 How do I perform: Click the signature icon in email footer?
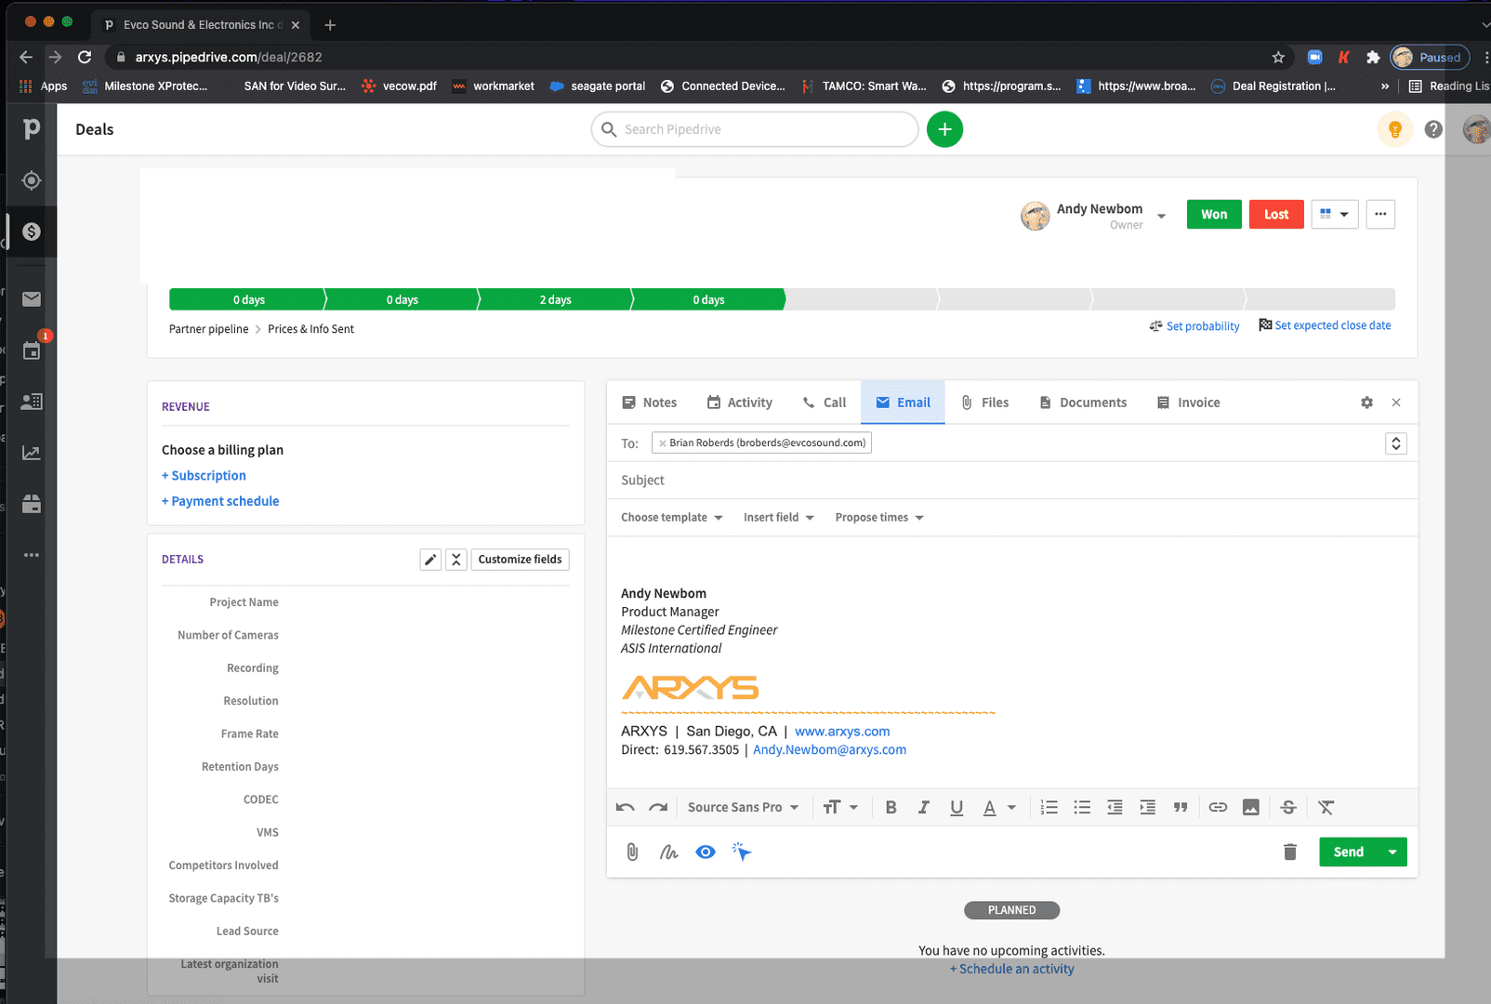pos(668,852)
